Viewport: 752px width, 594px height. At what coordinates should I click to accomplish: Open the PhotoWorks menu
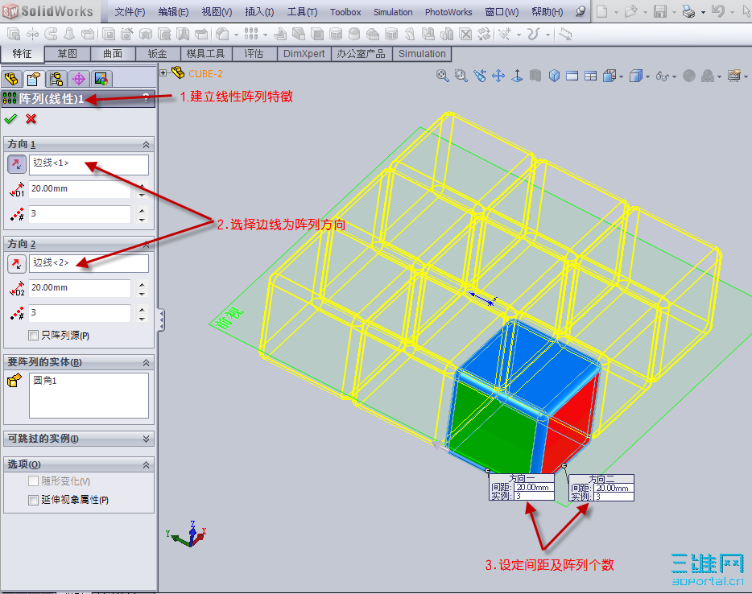(448, 12)
